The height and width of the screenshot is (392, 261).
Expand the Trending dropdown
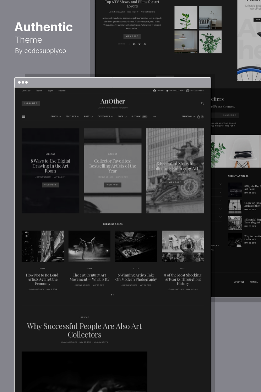point(188,117)
